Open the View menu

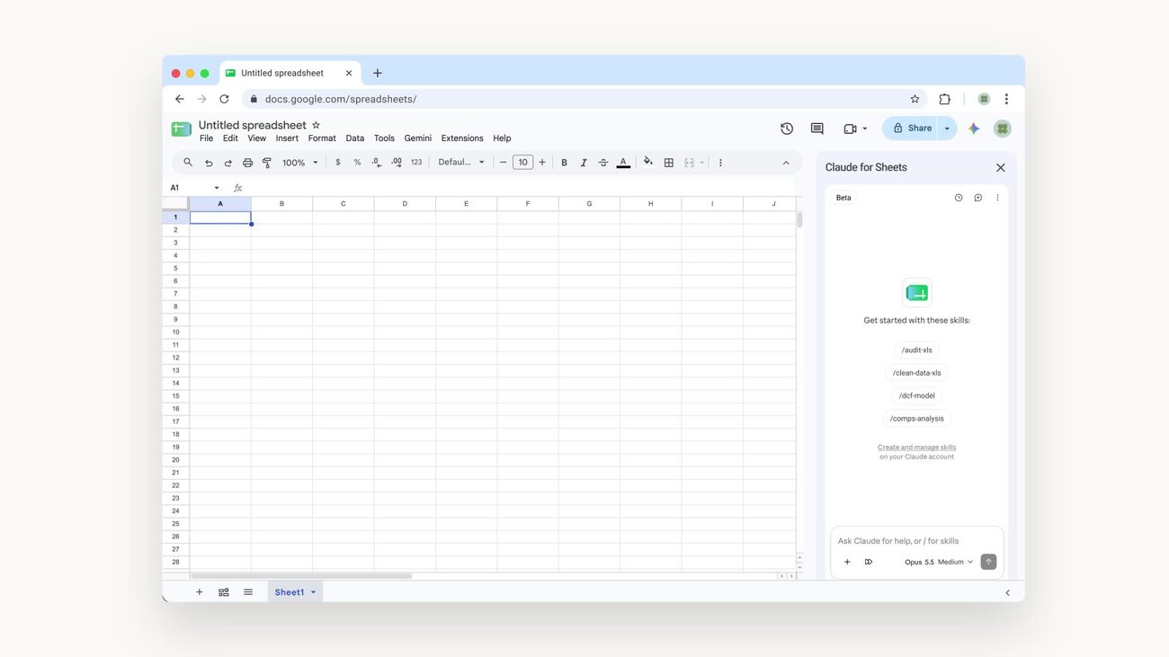(257, 138)
